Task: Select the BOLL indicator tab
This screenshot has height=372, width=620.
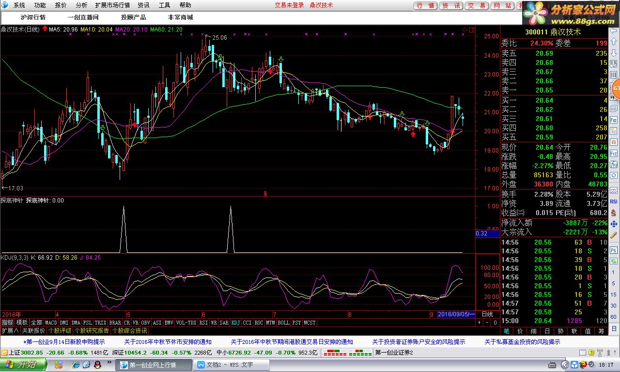Action: [284, 323]
